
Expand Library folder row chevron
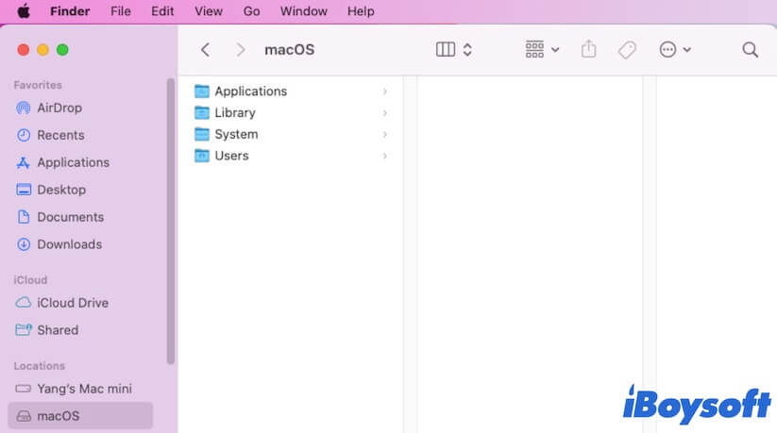click(x=385, y=113)
